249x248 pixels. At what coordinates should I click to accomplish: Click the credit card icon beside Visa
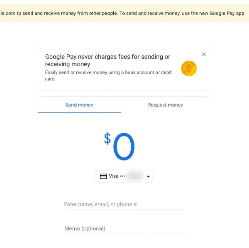click(x=103, y=176)
